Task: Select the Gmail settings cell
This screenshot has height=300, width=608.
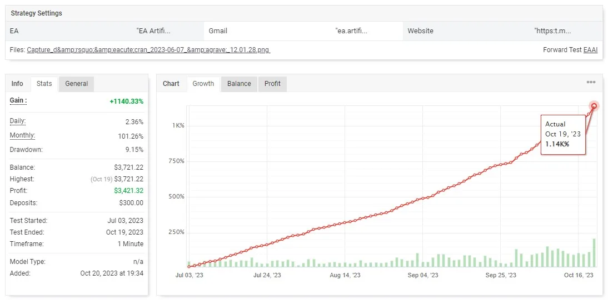Action: [x=218, y=31]
